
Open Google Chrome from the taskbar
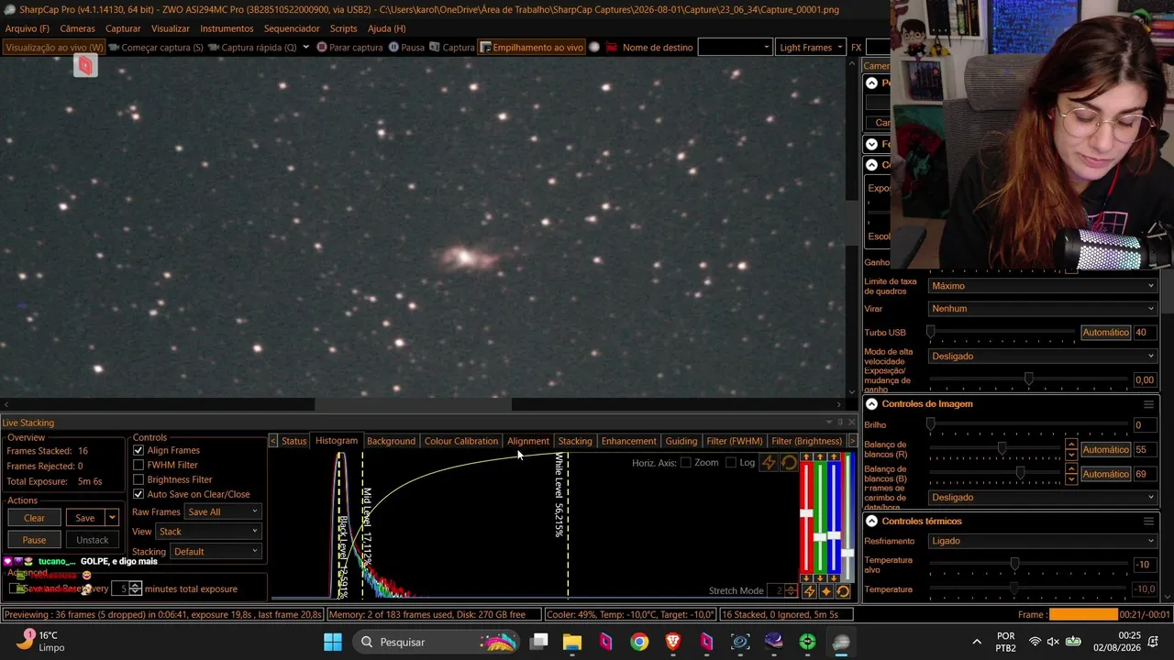[x=639, y=642]
